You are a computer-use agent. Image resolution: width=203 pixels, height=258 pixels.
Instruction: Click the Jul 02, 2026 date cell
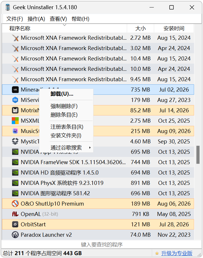(x=174, y=90)
